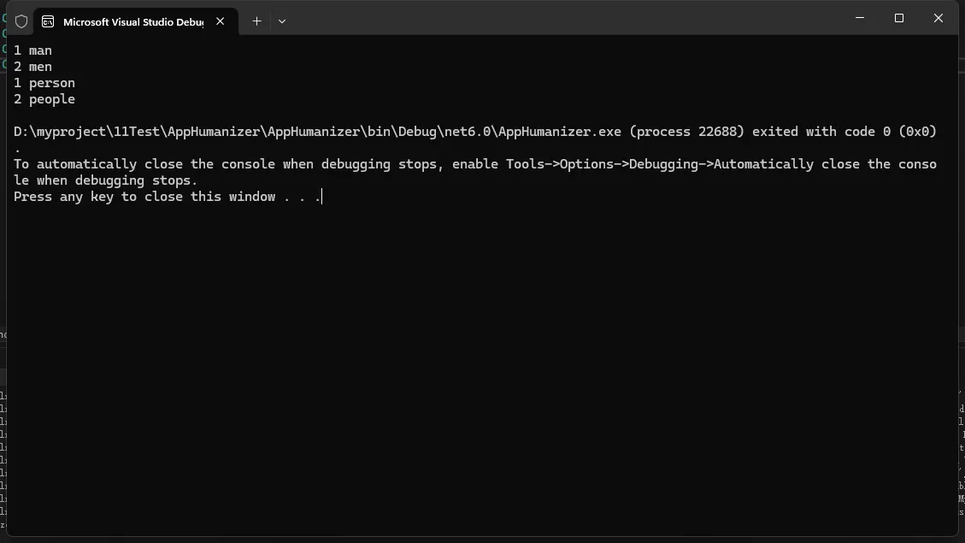Close the Microsoft Visual Studio Debug tab
Screen dimensions: 965x543
221,21
